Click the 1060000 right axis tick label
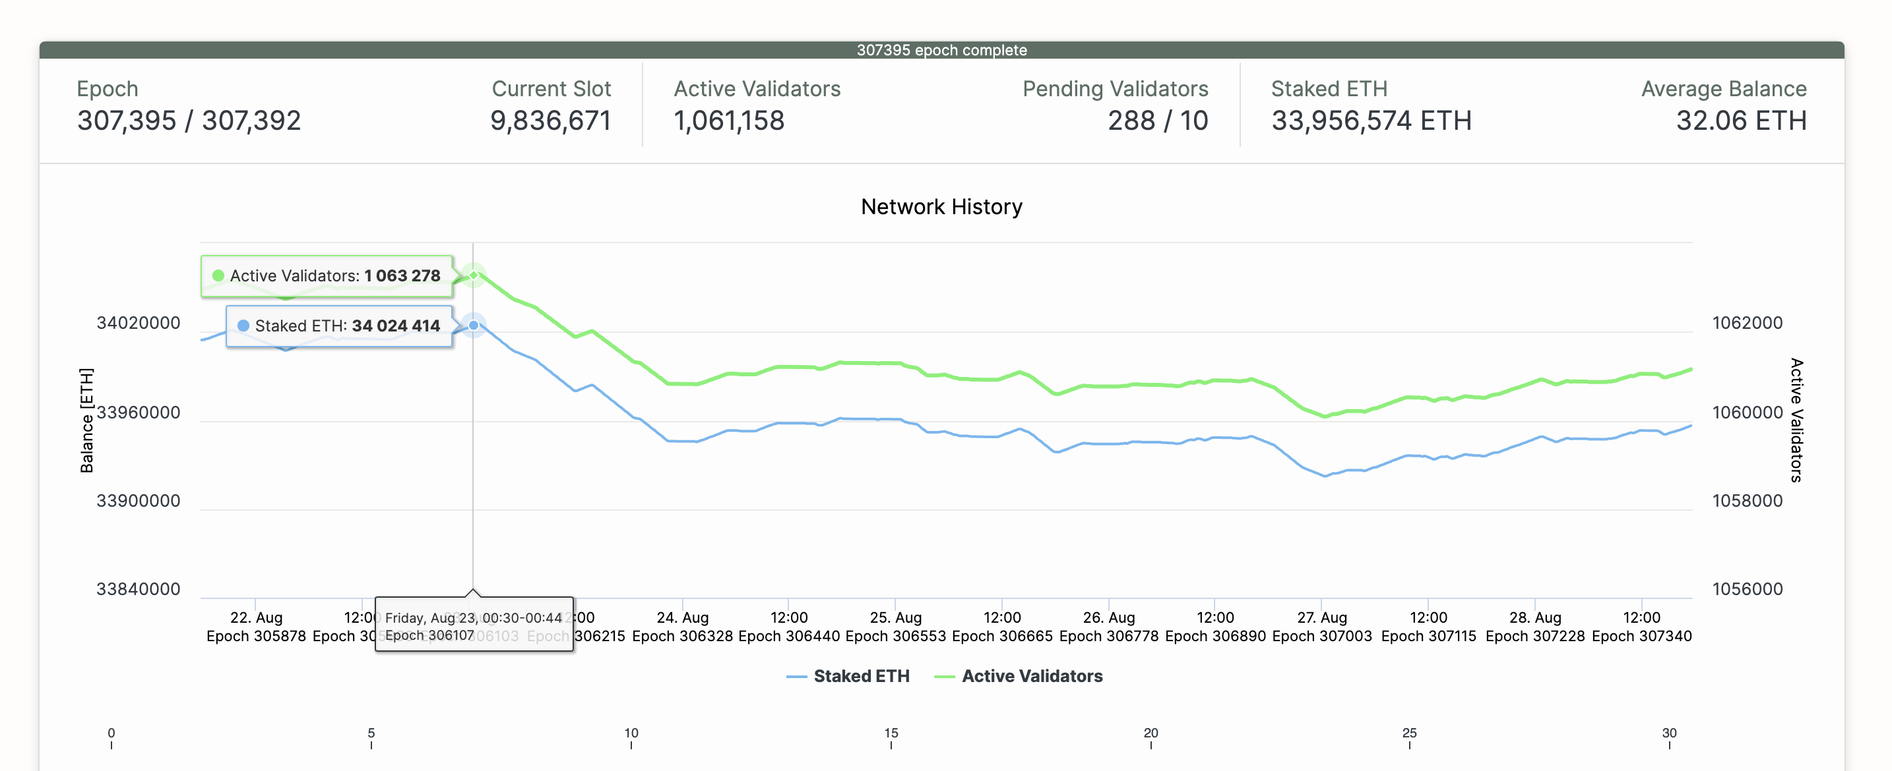The height and width of the screenshot is (771, 1892). 1747,413
